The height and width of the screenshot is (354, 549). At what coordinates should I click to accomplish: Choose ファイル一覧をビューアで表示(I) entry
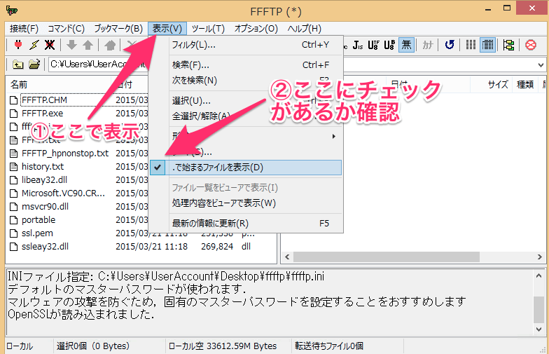click(245, 188)
